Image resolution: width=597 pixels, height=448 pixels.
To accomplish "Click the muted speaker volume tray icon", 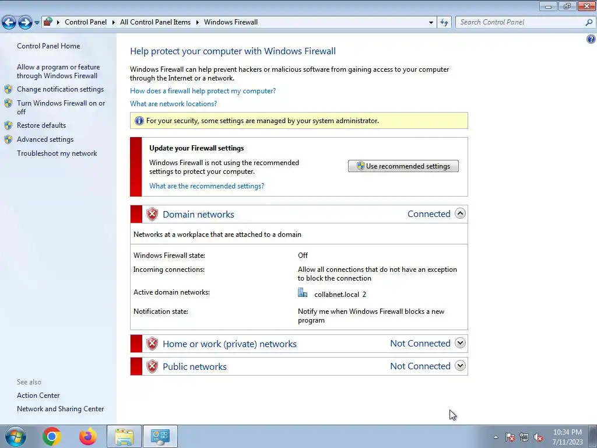I will [x=538, y=437].
